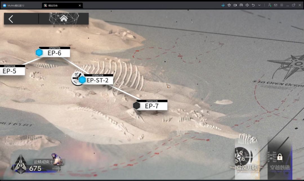304x181 pixels.
Task: Switch to the MuMu模拟器12 home tab
Action: coord(14,5)
